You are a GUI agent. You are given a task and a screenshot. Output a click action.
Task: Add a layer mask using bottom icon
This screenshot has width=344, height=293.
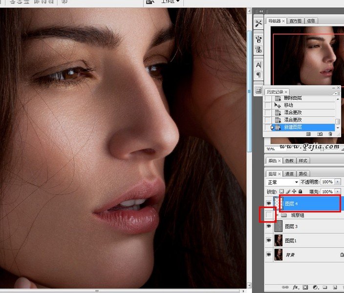pos(305,288)
